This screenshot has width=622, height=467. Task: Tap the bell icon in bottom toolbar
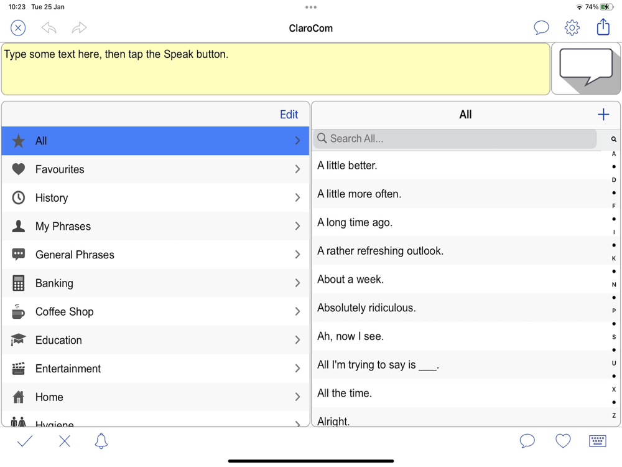(101, 441)
